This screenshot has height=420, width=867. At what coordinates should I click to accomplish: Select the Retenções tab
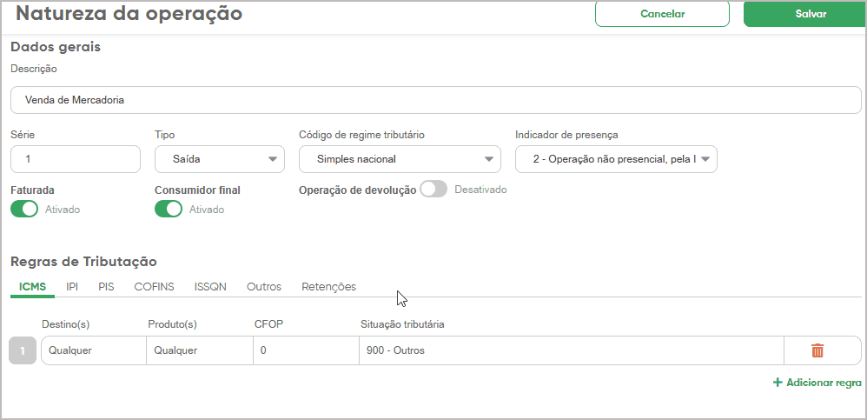tap(328, 287)
